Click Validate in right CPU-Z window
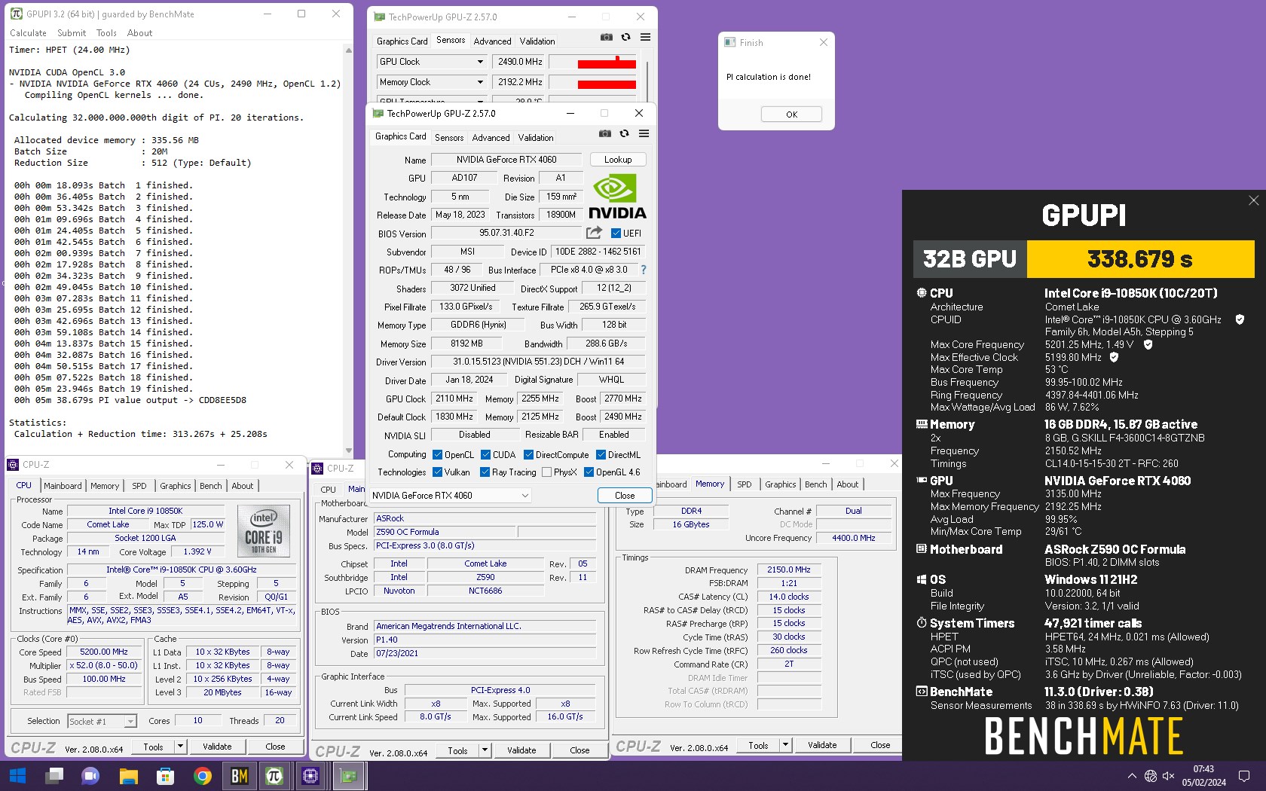The image size is (1266, 791). point(822,745)
